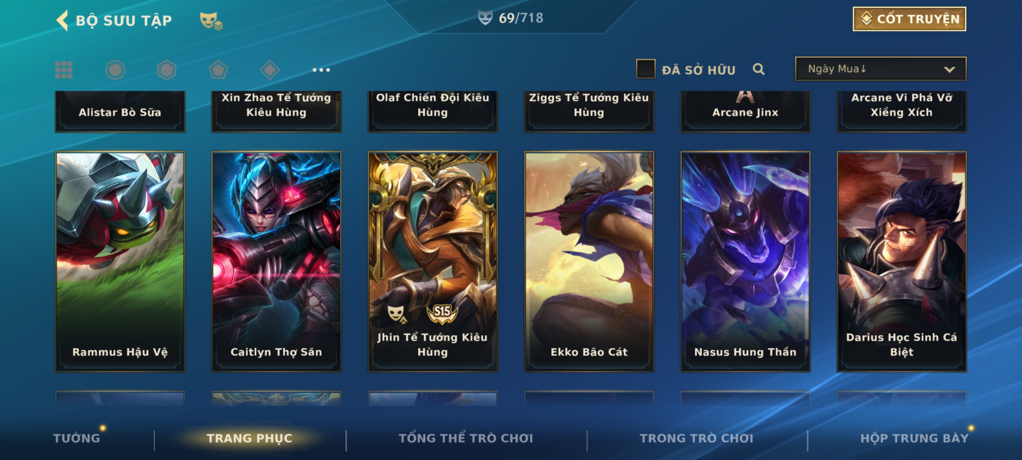The height and width of the screenshot is (460, 1022).
Task: Select the Trong Trò Chơi tab
Action: [697, 438]
